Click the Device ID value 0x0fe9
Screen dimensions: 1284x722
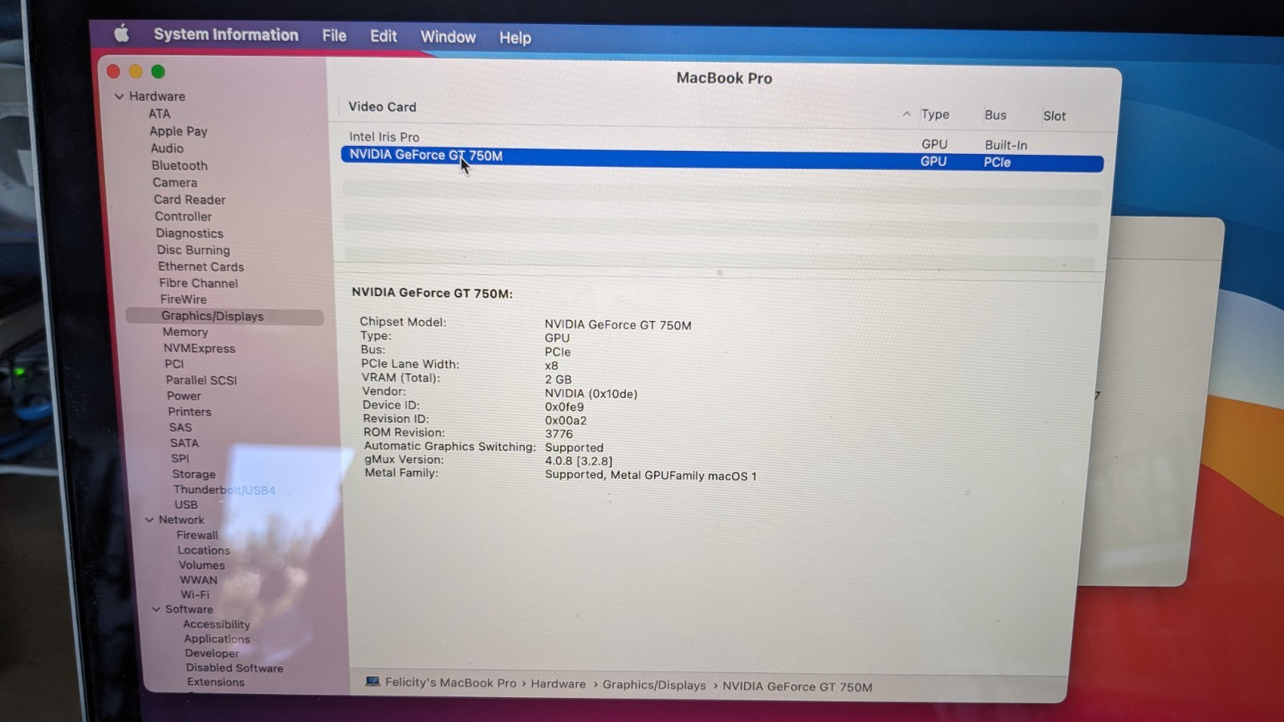pos(564,407)
